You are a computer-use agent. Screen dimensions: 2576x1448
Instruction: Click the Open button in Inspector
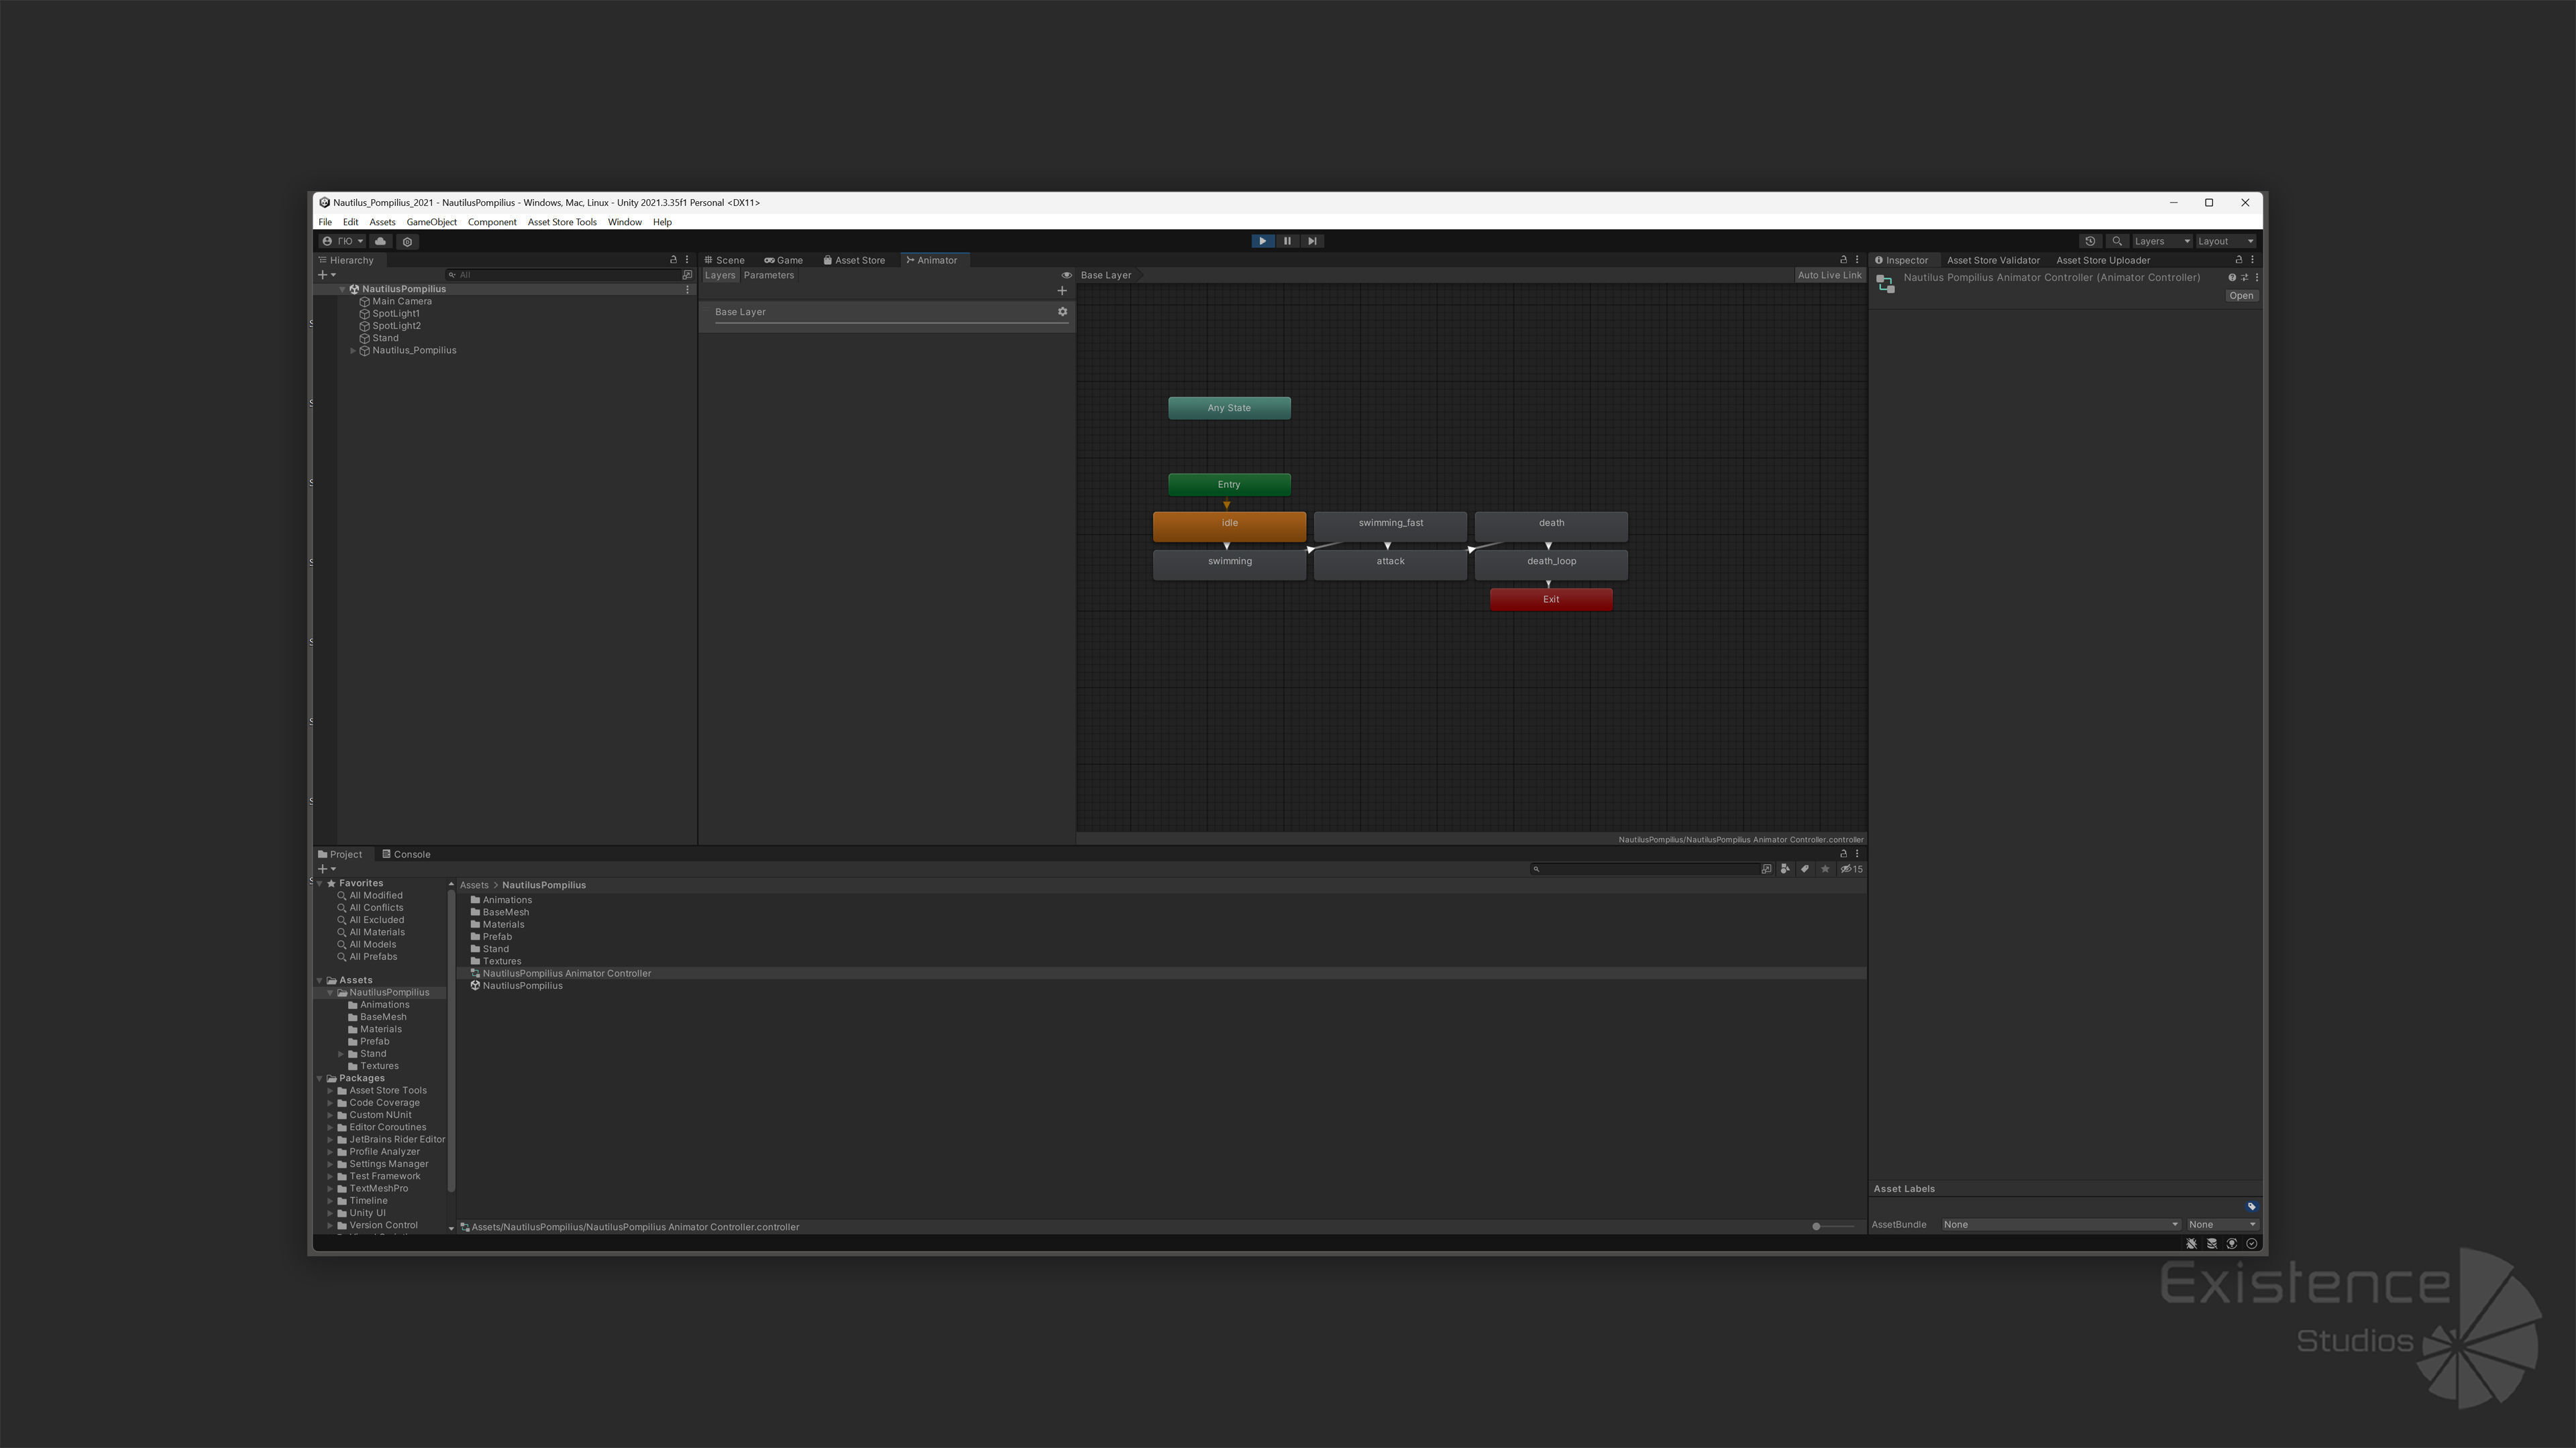[2241, 296]
